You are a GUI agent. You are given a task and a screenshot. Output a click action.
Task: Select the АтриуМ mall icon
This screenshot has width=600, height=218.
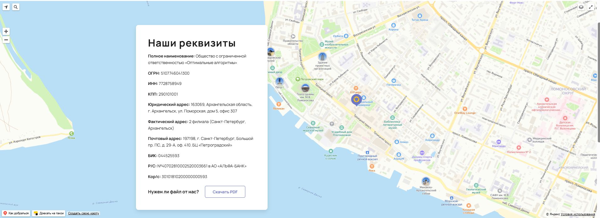pyautogui.click(x=399, y=155)
